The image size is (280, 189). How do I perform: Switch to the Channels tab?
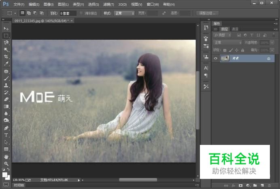click(235, 29)
